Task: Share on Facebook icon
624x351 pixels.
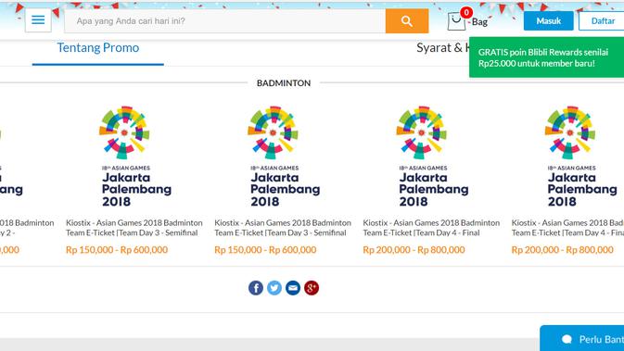Action: pyautogui.click(x=256, y=288)
